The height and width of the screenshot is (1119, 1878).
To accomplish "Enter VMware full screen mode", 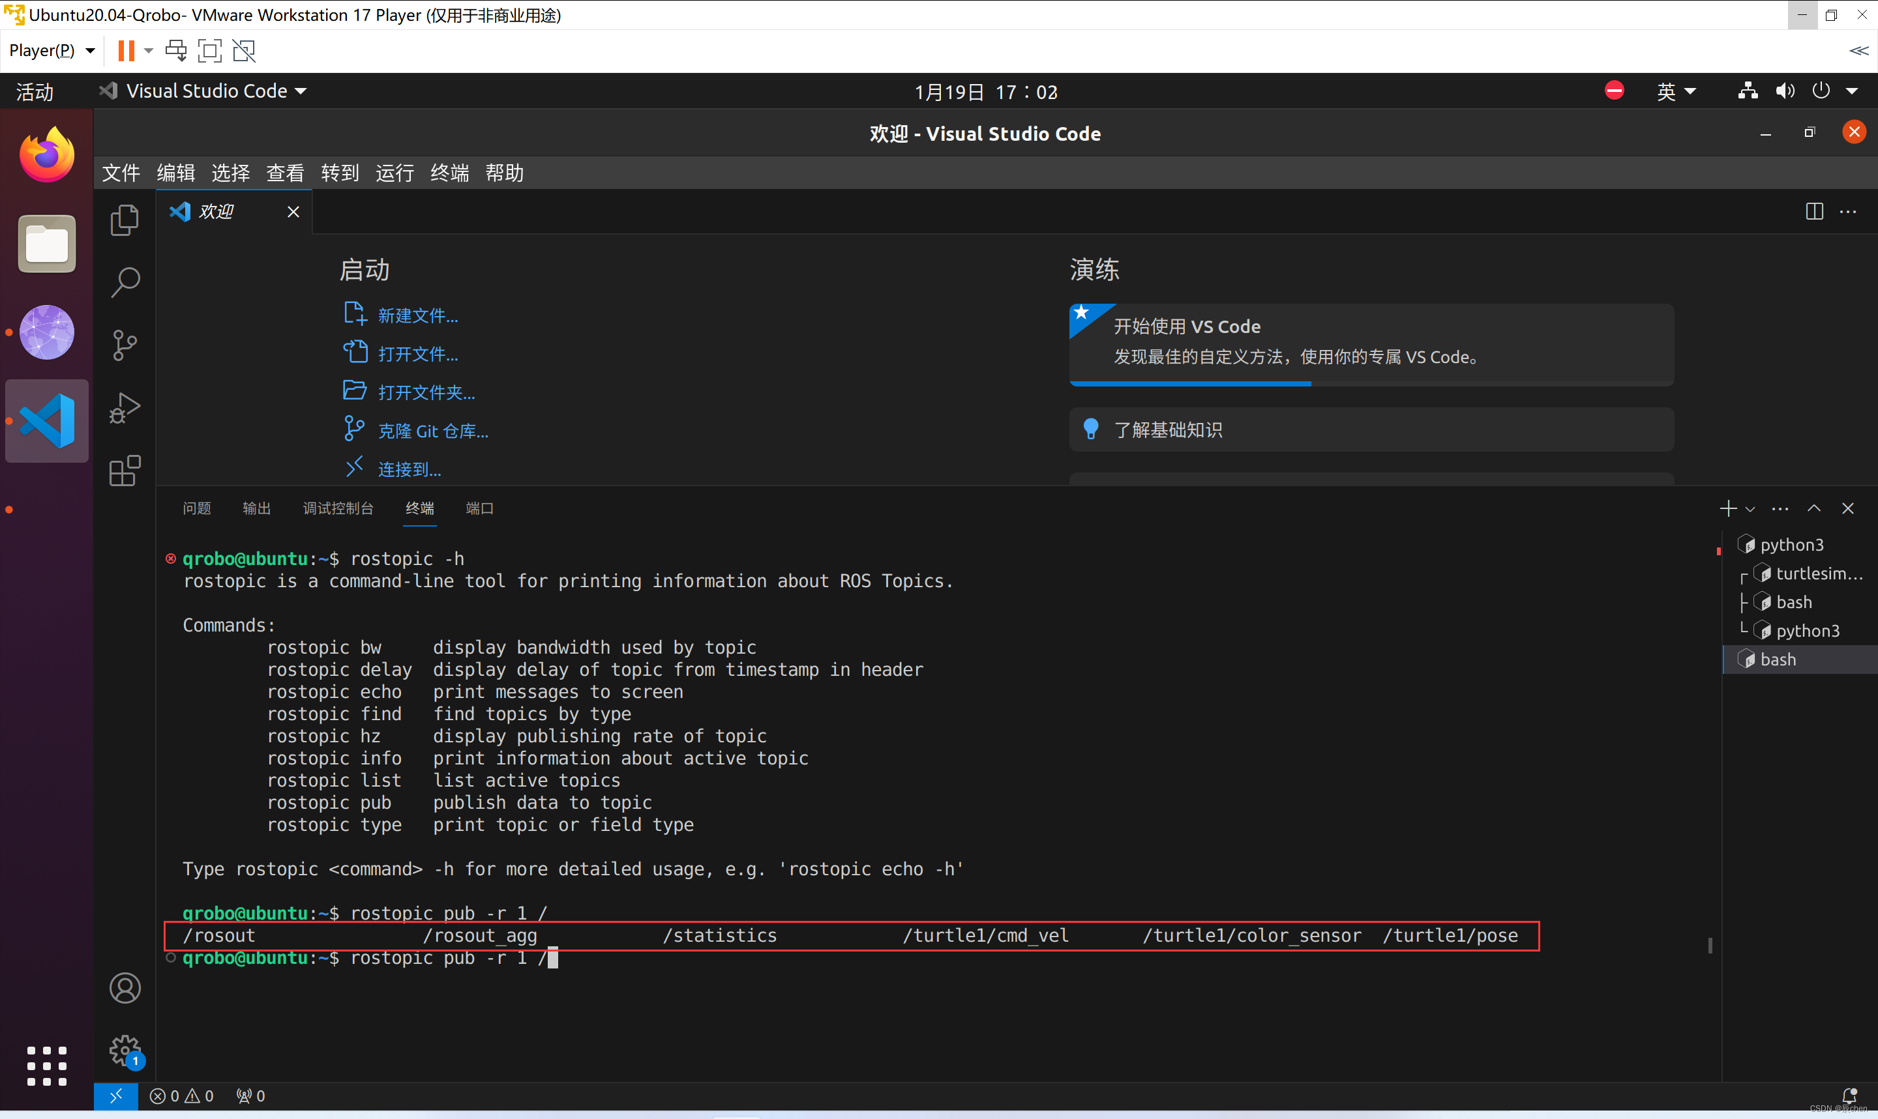I will tap(210, 51).
